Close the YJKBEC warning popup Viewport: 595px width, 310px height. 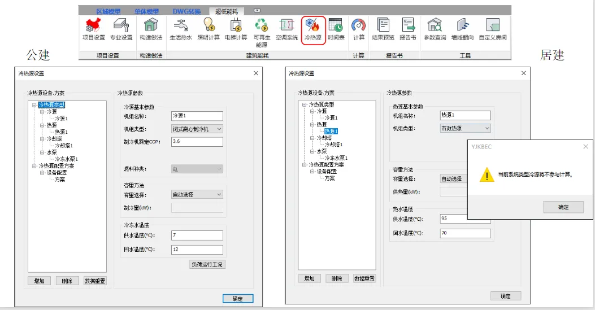[x=586, y=147]
